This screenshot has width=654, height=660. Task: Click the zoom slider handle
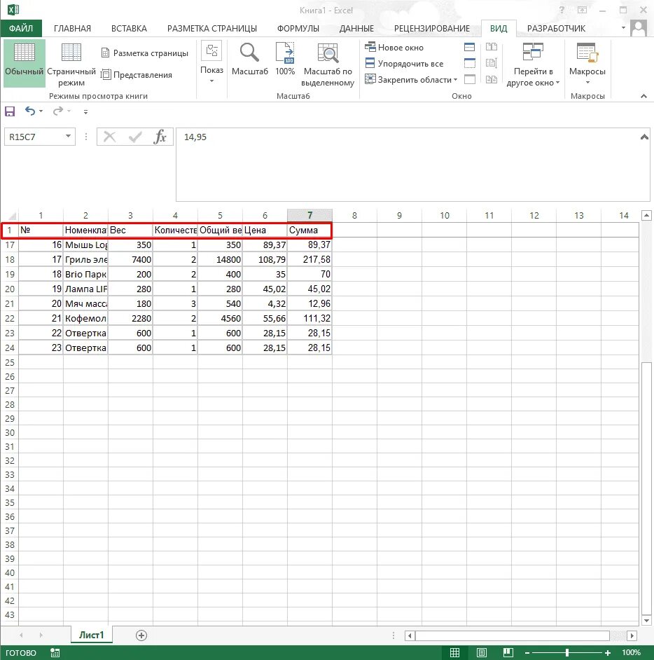pyautogui.click(x=567, y=652)
